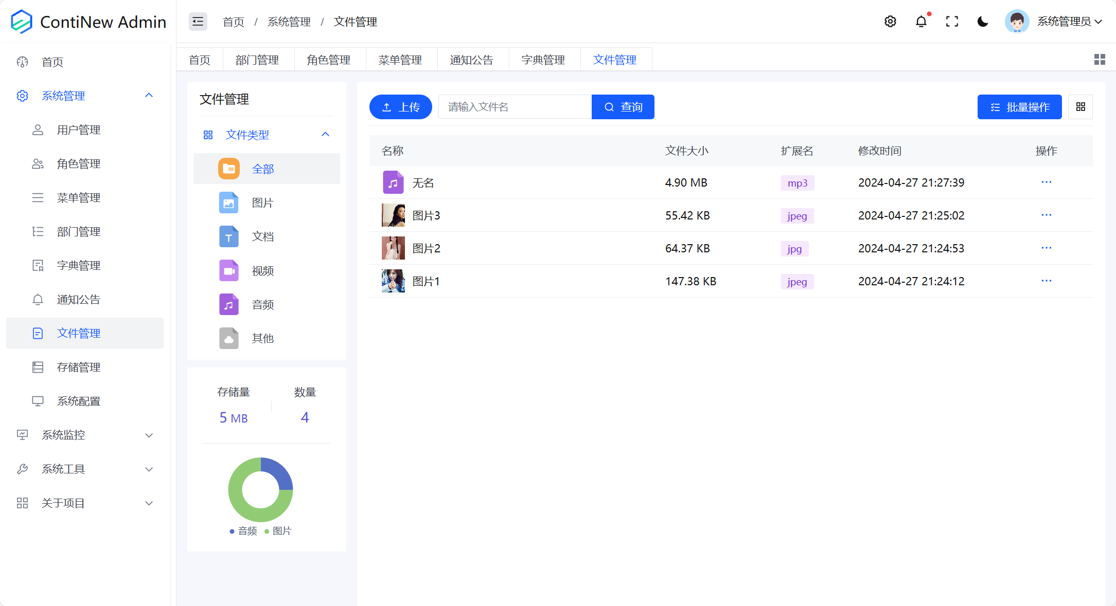Open 存储管理 in the sidebar

coord(78,367)
